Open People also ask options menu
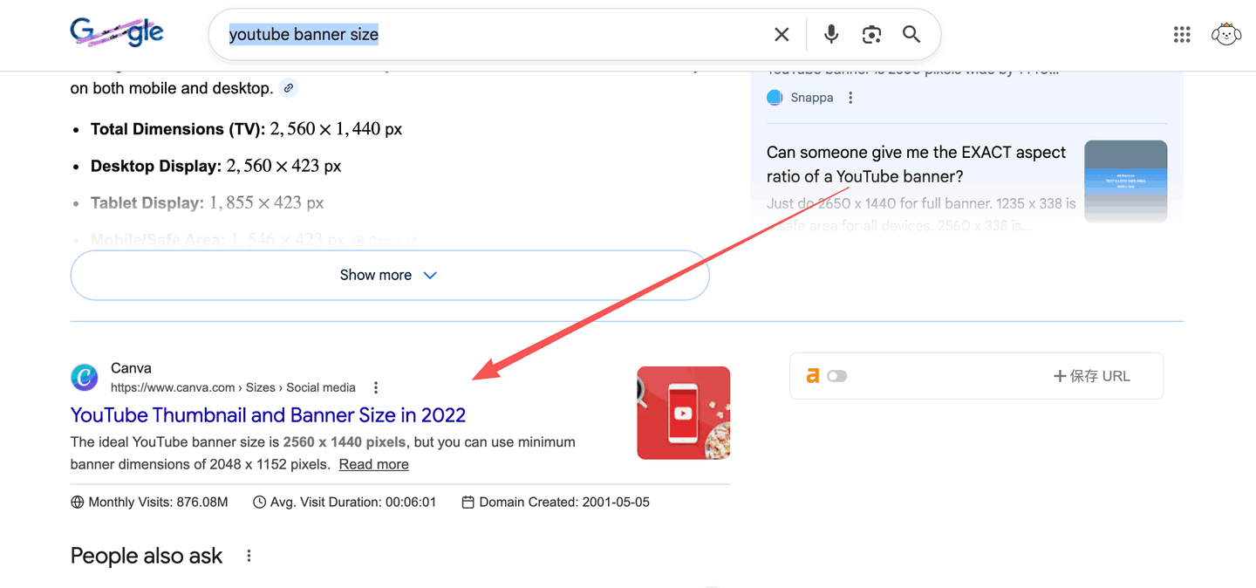This screenshot has width=1256, height=588. pyautogui.click(x=249, y=556)
